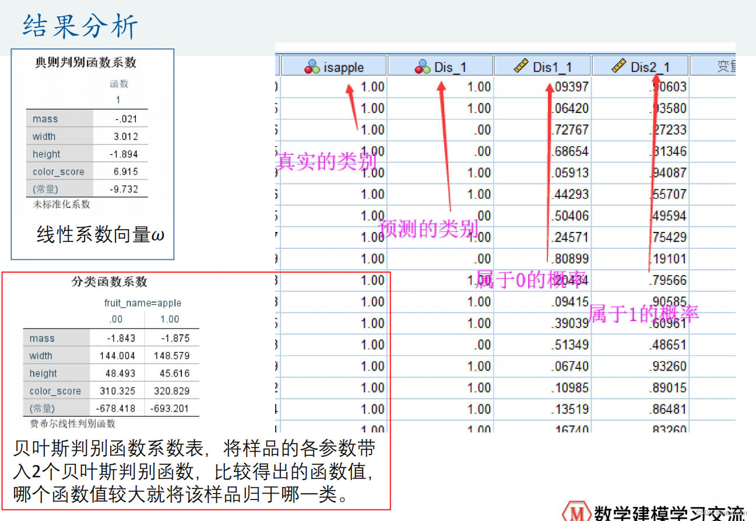Click width coefficient value 3.012
Viewport: 756px width, 521px height.
click(x=126, y=136)
